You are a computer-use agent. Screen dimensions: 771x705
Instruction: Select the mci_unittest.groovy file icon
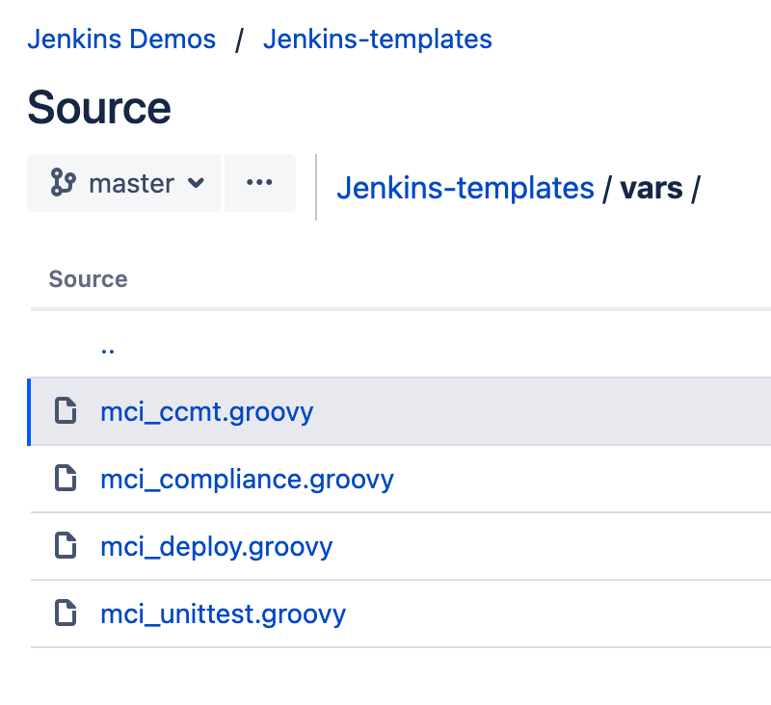pos(66,614)
